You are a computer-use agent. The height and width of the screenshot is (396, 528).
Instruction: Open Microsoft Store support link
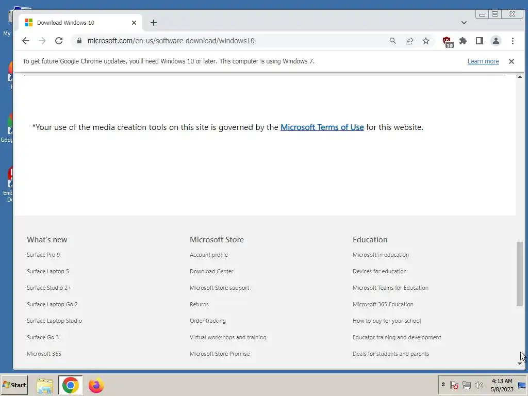click(x=219, y=288)
